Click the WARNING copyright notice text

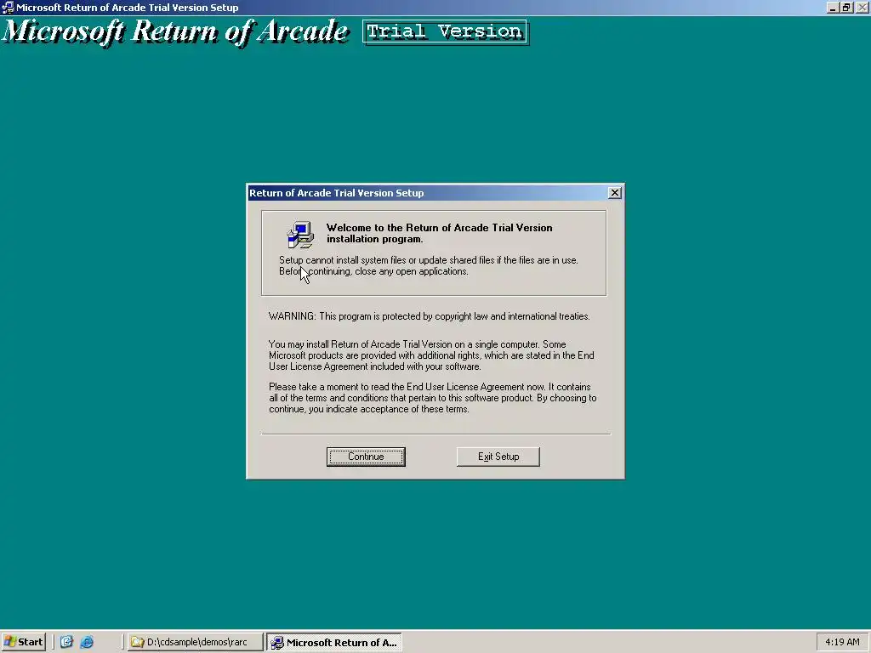point(429,316)
